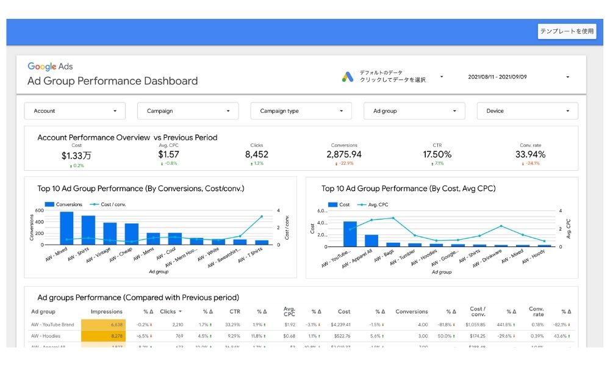
Task: Open the 2021/08/11 - 2021/09/09 date range picker
Action: click(518, 77)
